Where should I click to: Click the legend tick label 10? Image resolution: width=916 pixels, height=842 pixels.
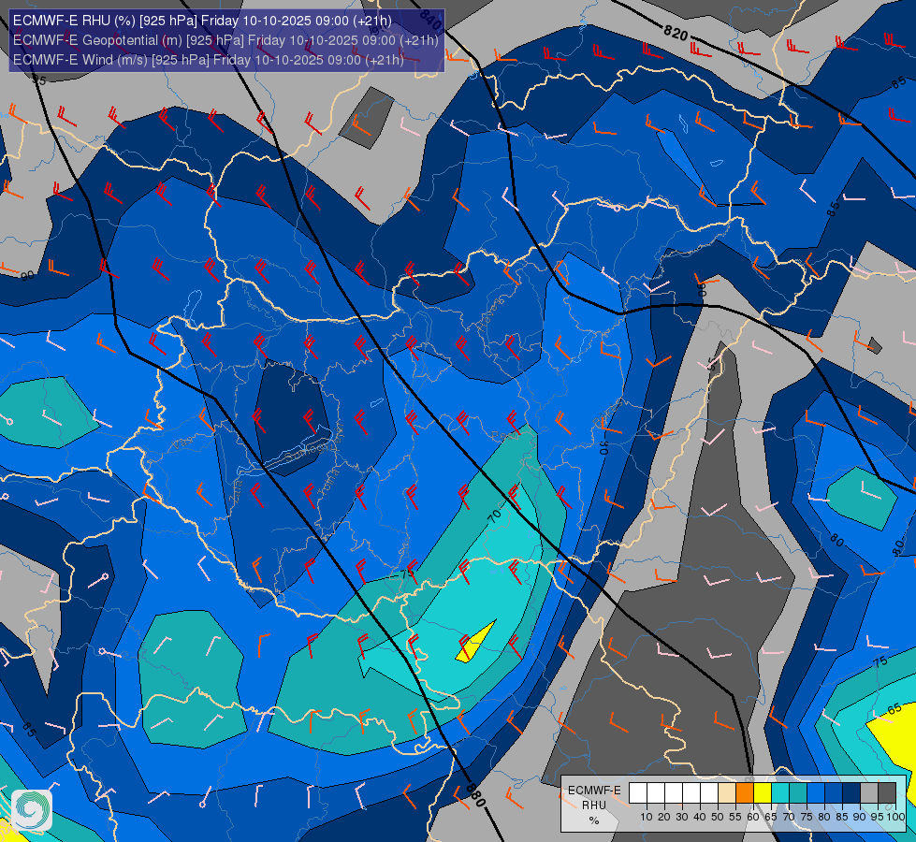click(647, 817)
